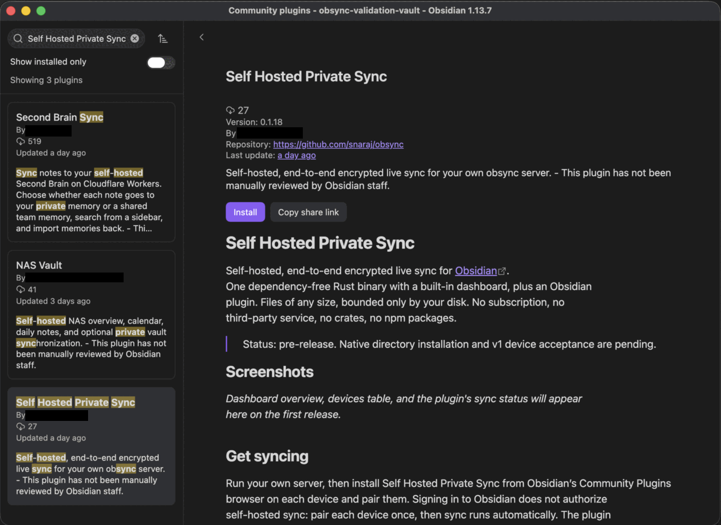The image size is (721, 525).
Task: Click 'Updated 3 days ago' in NAS Vault card
Action: pyautogui.click(x=53, y=301)
